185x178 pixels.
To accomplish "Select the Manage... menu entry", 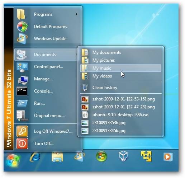I will [x=43, y=79].
